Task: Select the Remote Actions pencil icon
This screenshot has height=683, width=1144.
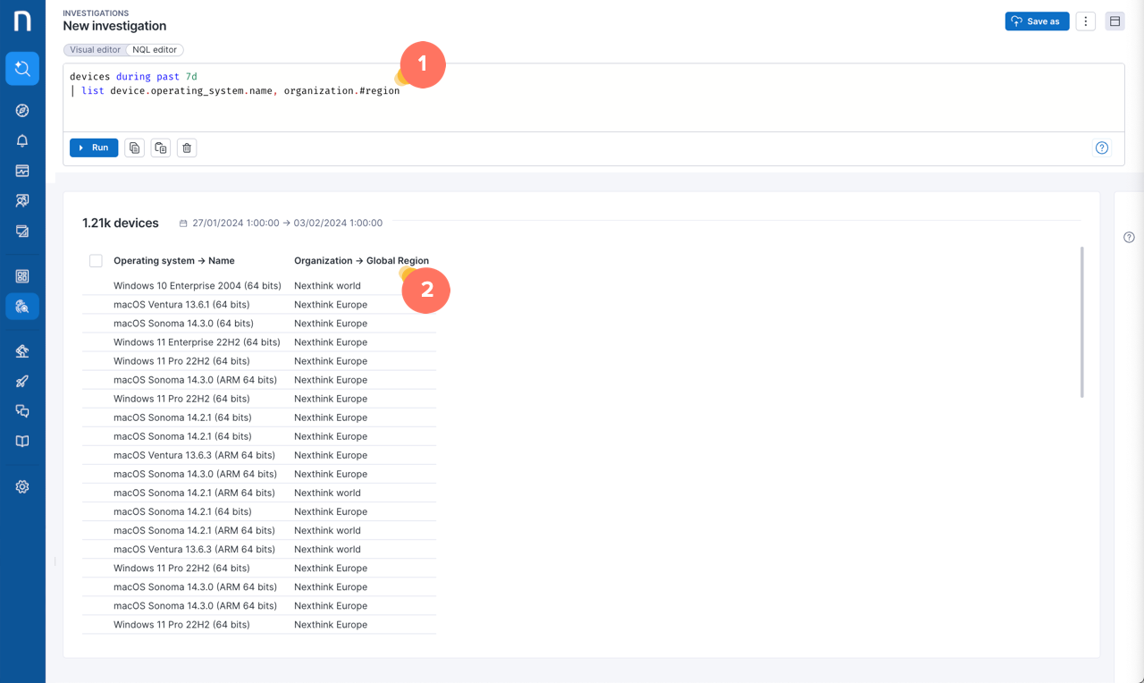Action: click(x=21, y=380)
